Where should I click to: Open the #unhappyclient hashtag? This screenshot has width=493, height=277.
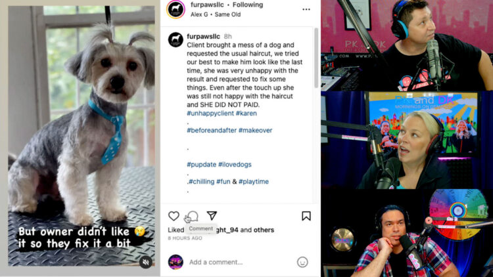(x=210, y=114)
